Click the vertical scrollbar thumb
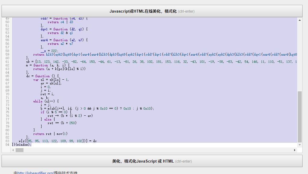Viewport: 308px width, 174px height. click(x=300, y=117)
